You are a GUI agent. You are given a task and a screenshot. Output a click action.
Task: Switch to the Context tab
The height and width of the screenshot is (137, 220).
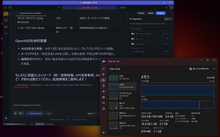(x=141, y=13)
